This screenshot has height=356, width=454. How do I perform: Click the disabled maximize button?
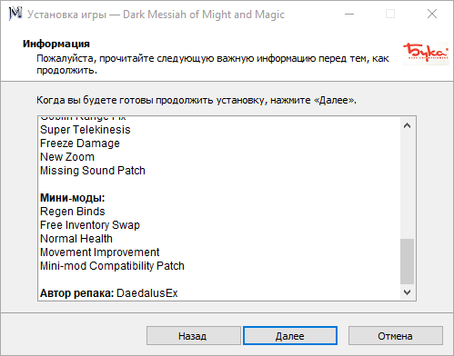[390, 14]
